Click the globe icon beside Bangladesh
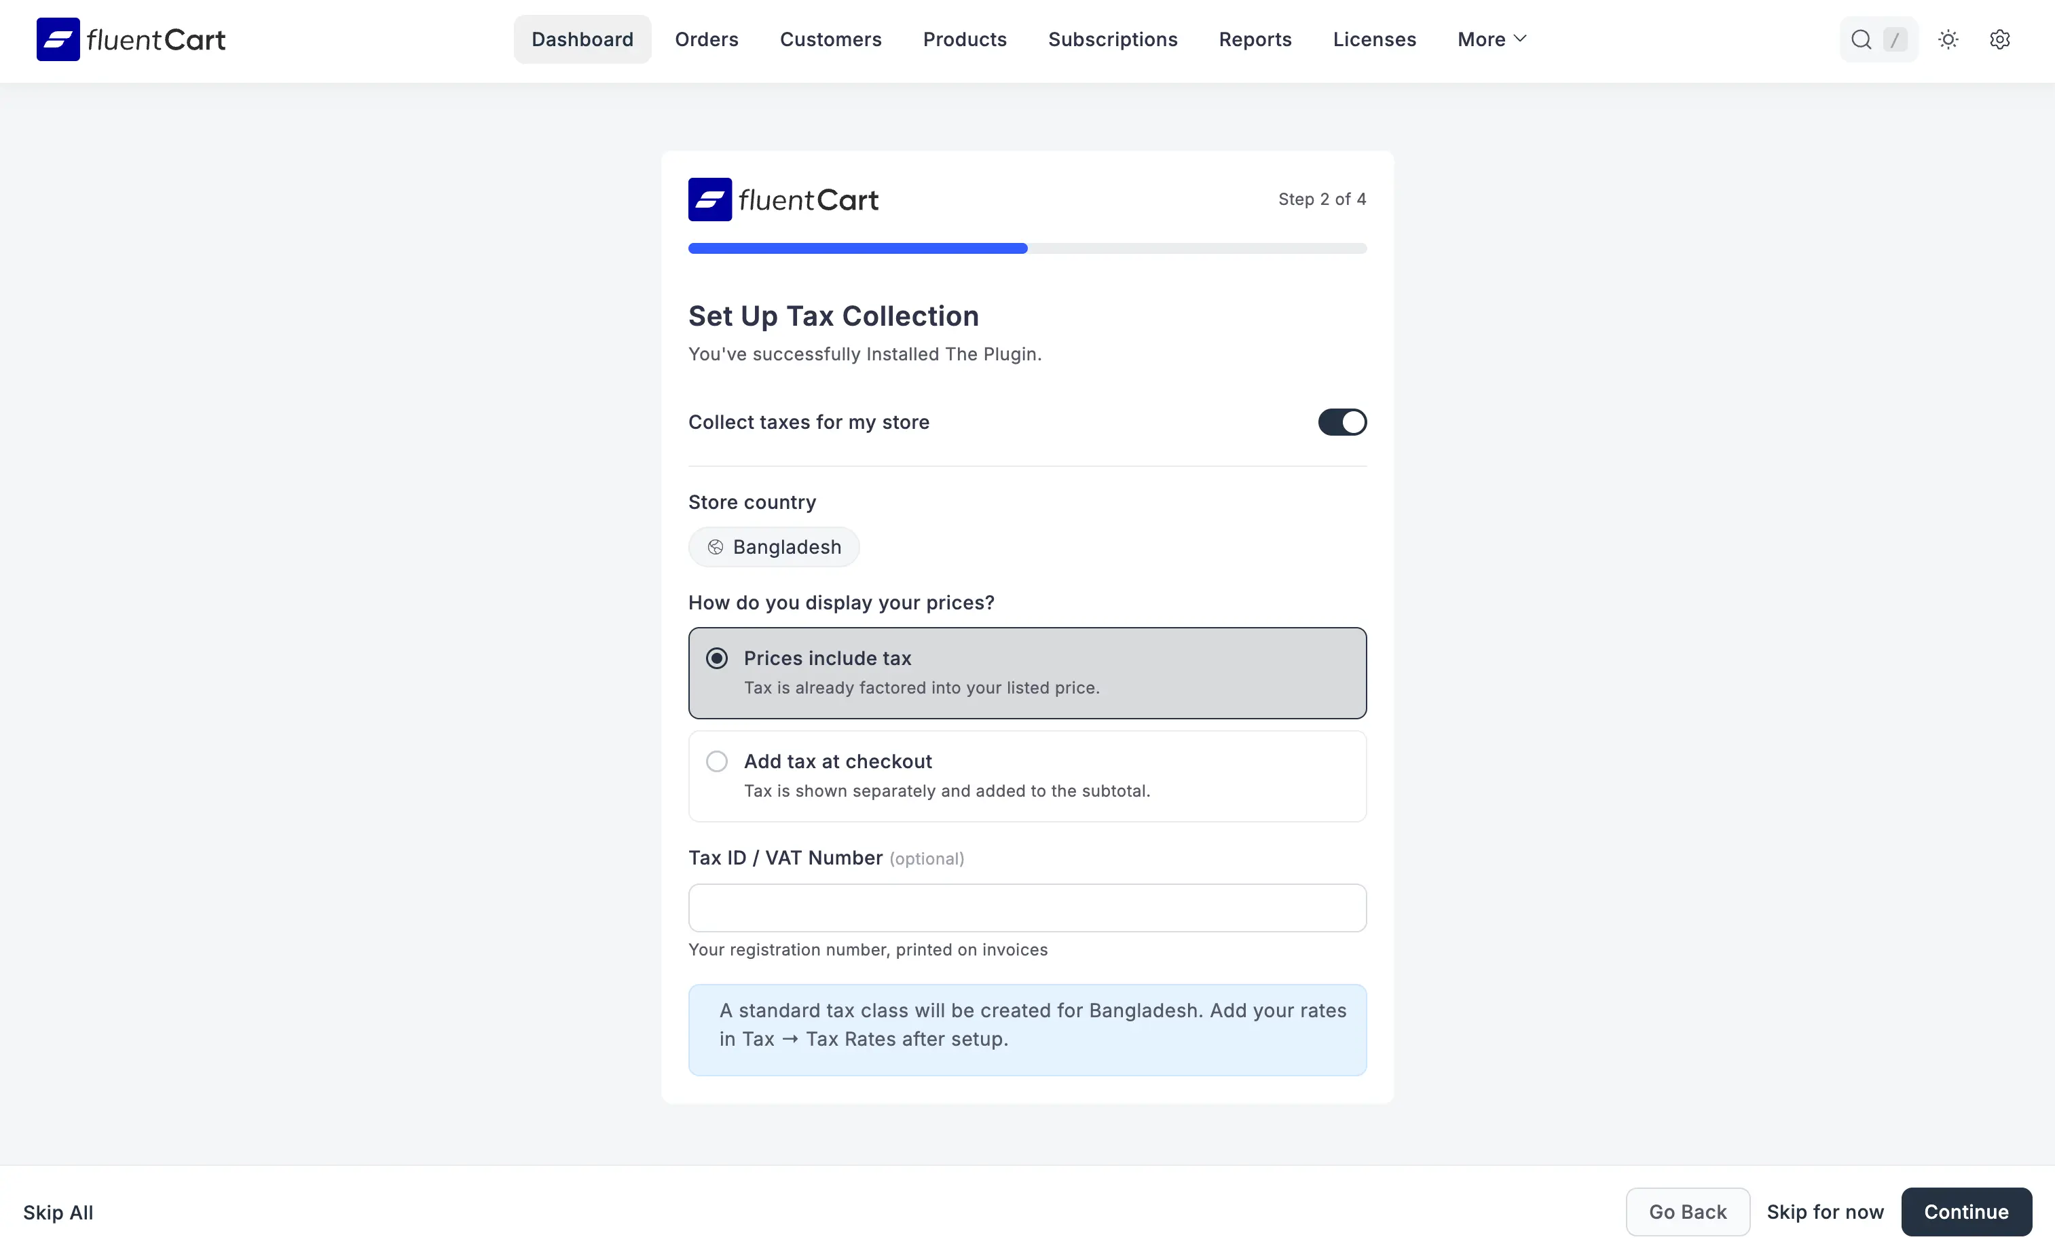This screenshot has height=1250, width=2055. [x=715, y=547]
